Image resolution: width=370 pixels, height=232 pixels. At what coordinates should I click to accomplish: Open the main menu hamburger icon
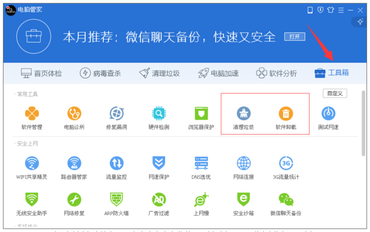point(341,10)
